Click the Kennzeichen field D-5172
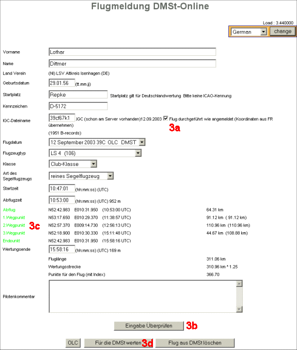297x350 pixels. 78,106
